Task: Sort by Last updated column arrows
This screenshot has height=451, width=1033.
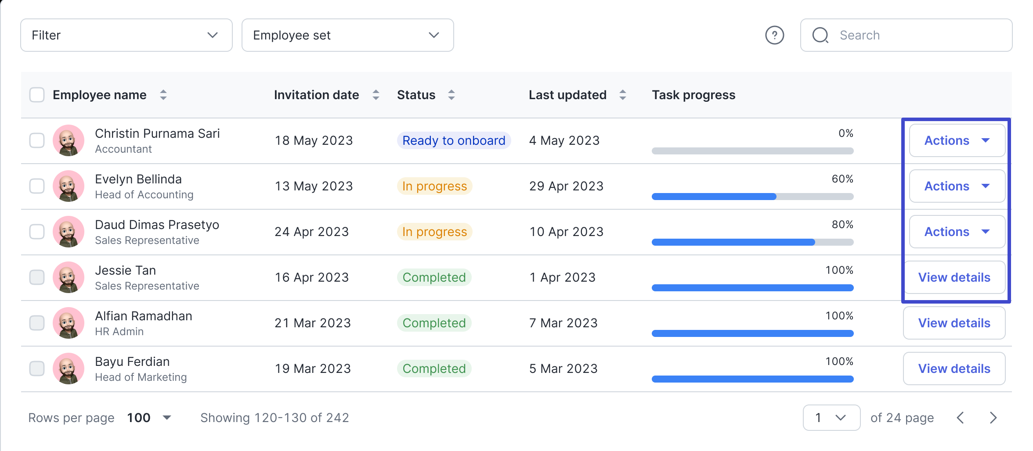Action: (x=623, y=95)
